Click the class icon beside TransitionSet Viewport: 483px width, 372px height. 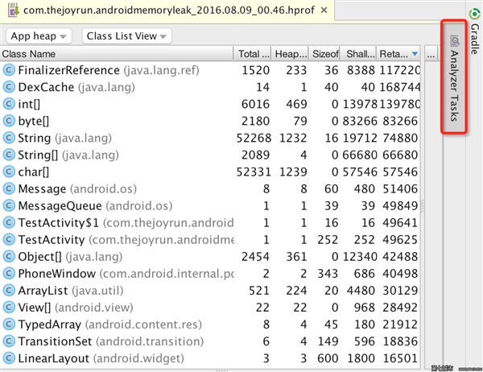[9, 341]
